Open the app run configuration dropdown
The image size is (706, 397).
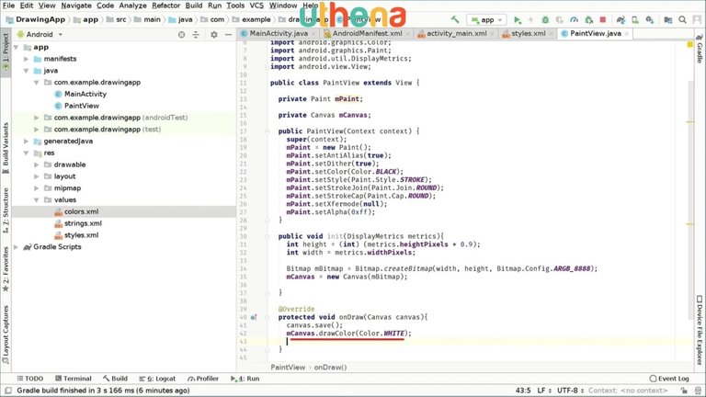(485, 19)
